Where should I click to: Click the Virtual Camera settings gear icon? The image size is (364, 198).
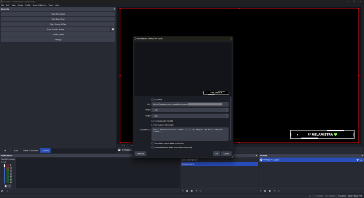(113, 30)
